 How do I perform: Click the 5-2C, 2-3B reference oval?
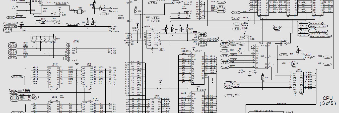pos(73,25)
